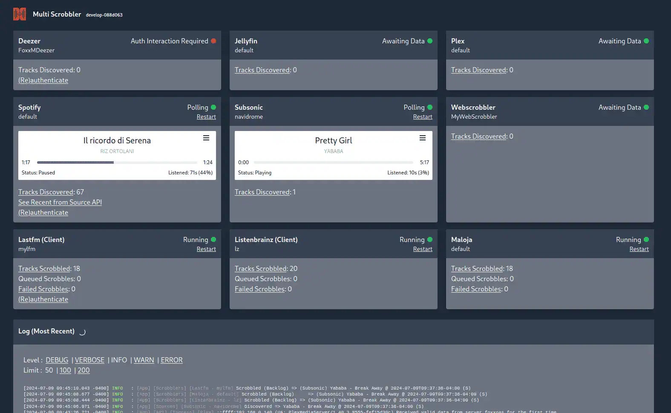Set log level to ERROR
Image resolution: width=671 pixels, height=413 pixels.
coord(172,360)
